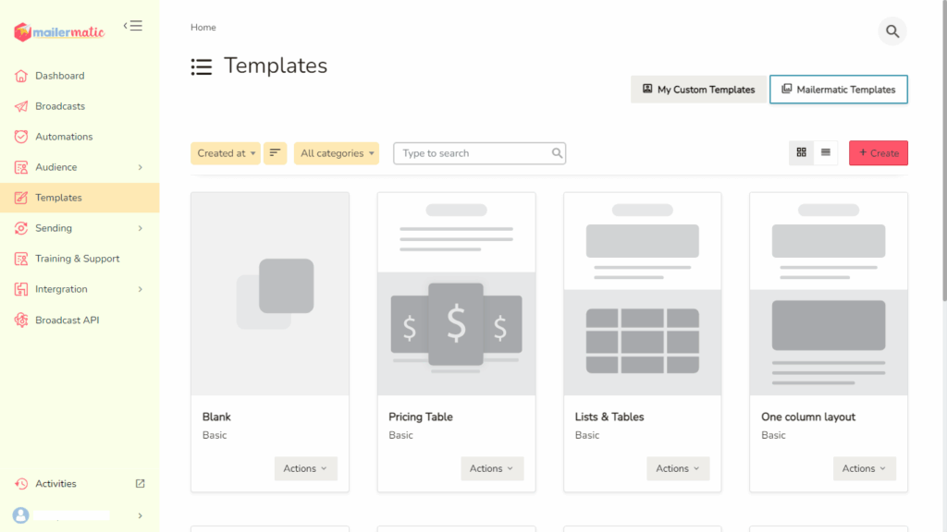The image size is (947, 532).
Task: Open search with the magnifier icon at top right
Action: coord(892,31)
